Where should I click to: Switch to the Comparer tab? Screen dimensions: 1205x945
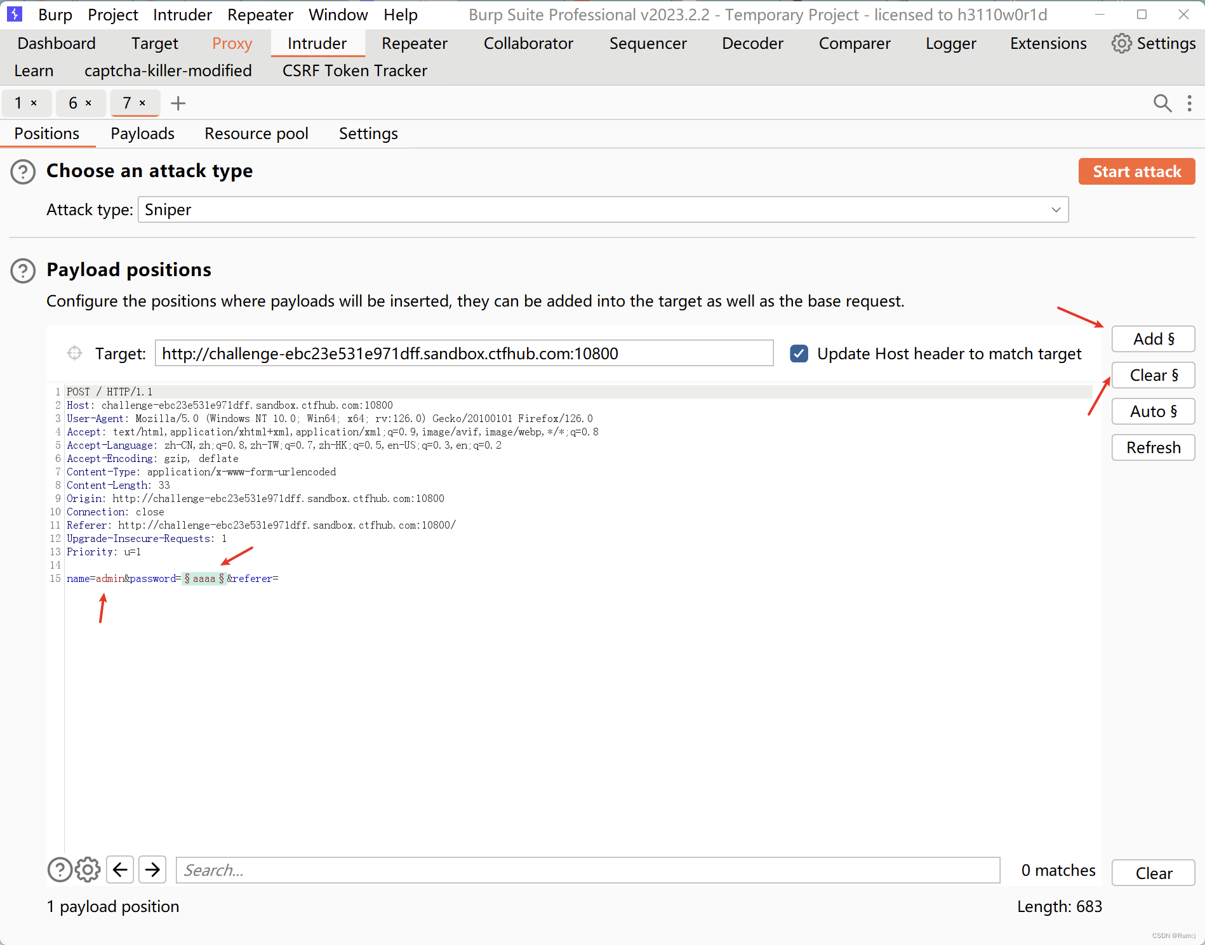pyautogui.click(x=855, y=43)
